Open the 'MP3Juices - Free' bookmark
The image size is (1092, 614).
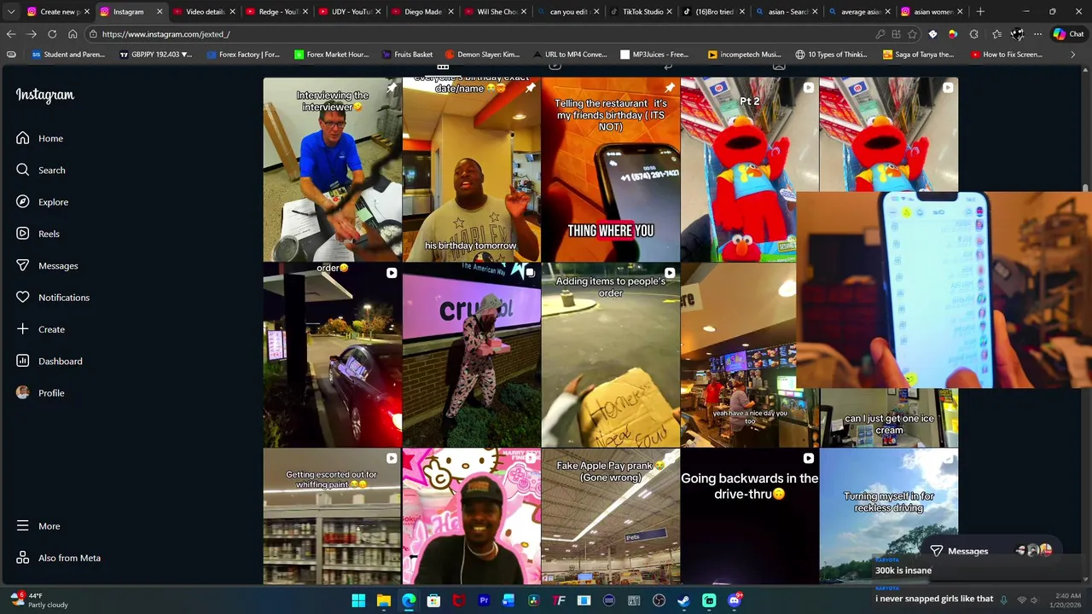pyautogui.click(x=655, y=55)
